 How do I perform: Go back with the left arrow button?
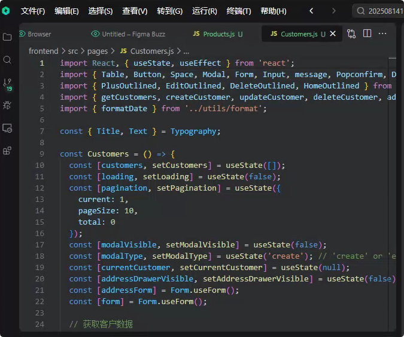click(x=311, y=11)
